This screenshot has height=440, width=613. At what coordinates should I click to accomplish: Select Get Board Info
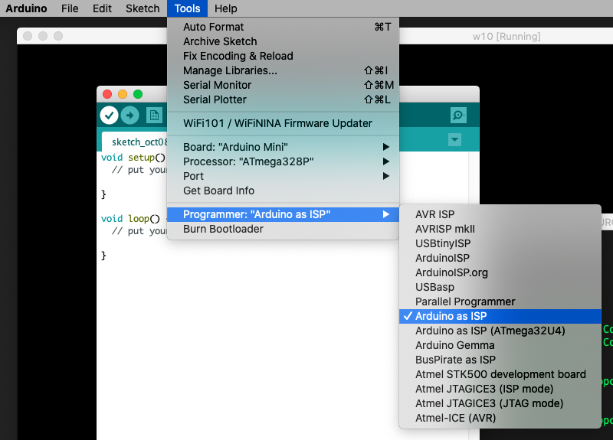[283, 191]
